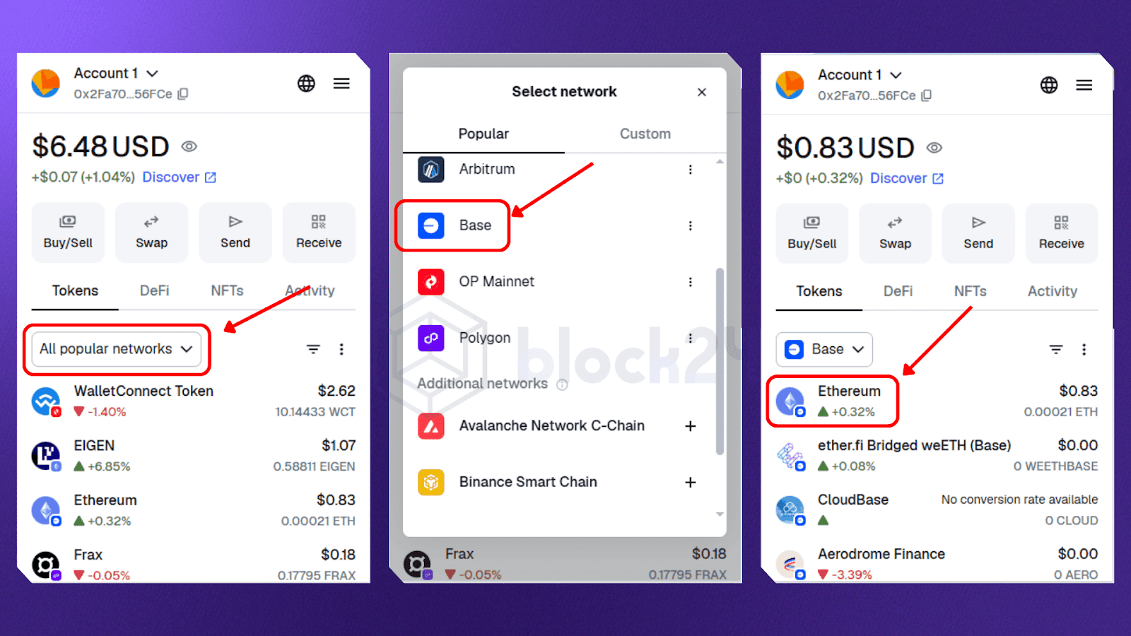Copy the address 0x2Fa70...56FCe in left panel
1131x636 pixels.
183,94
